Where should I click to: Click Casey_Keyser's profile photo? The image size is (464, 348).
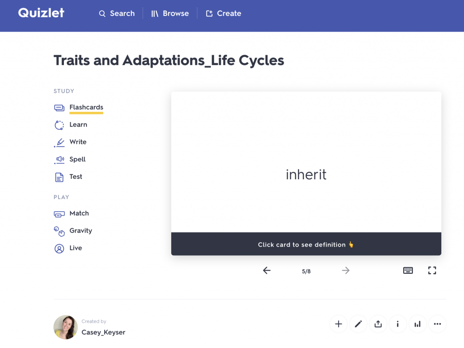pyautogui.click(x=65, y=327)
